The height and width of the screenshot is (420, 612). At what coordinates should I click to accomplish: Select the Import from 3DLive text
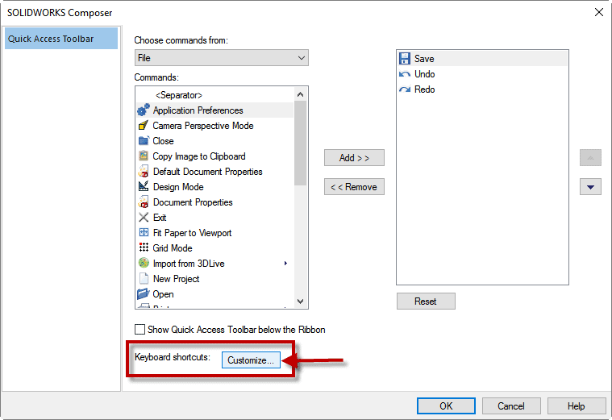tap(189, 264)
